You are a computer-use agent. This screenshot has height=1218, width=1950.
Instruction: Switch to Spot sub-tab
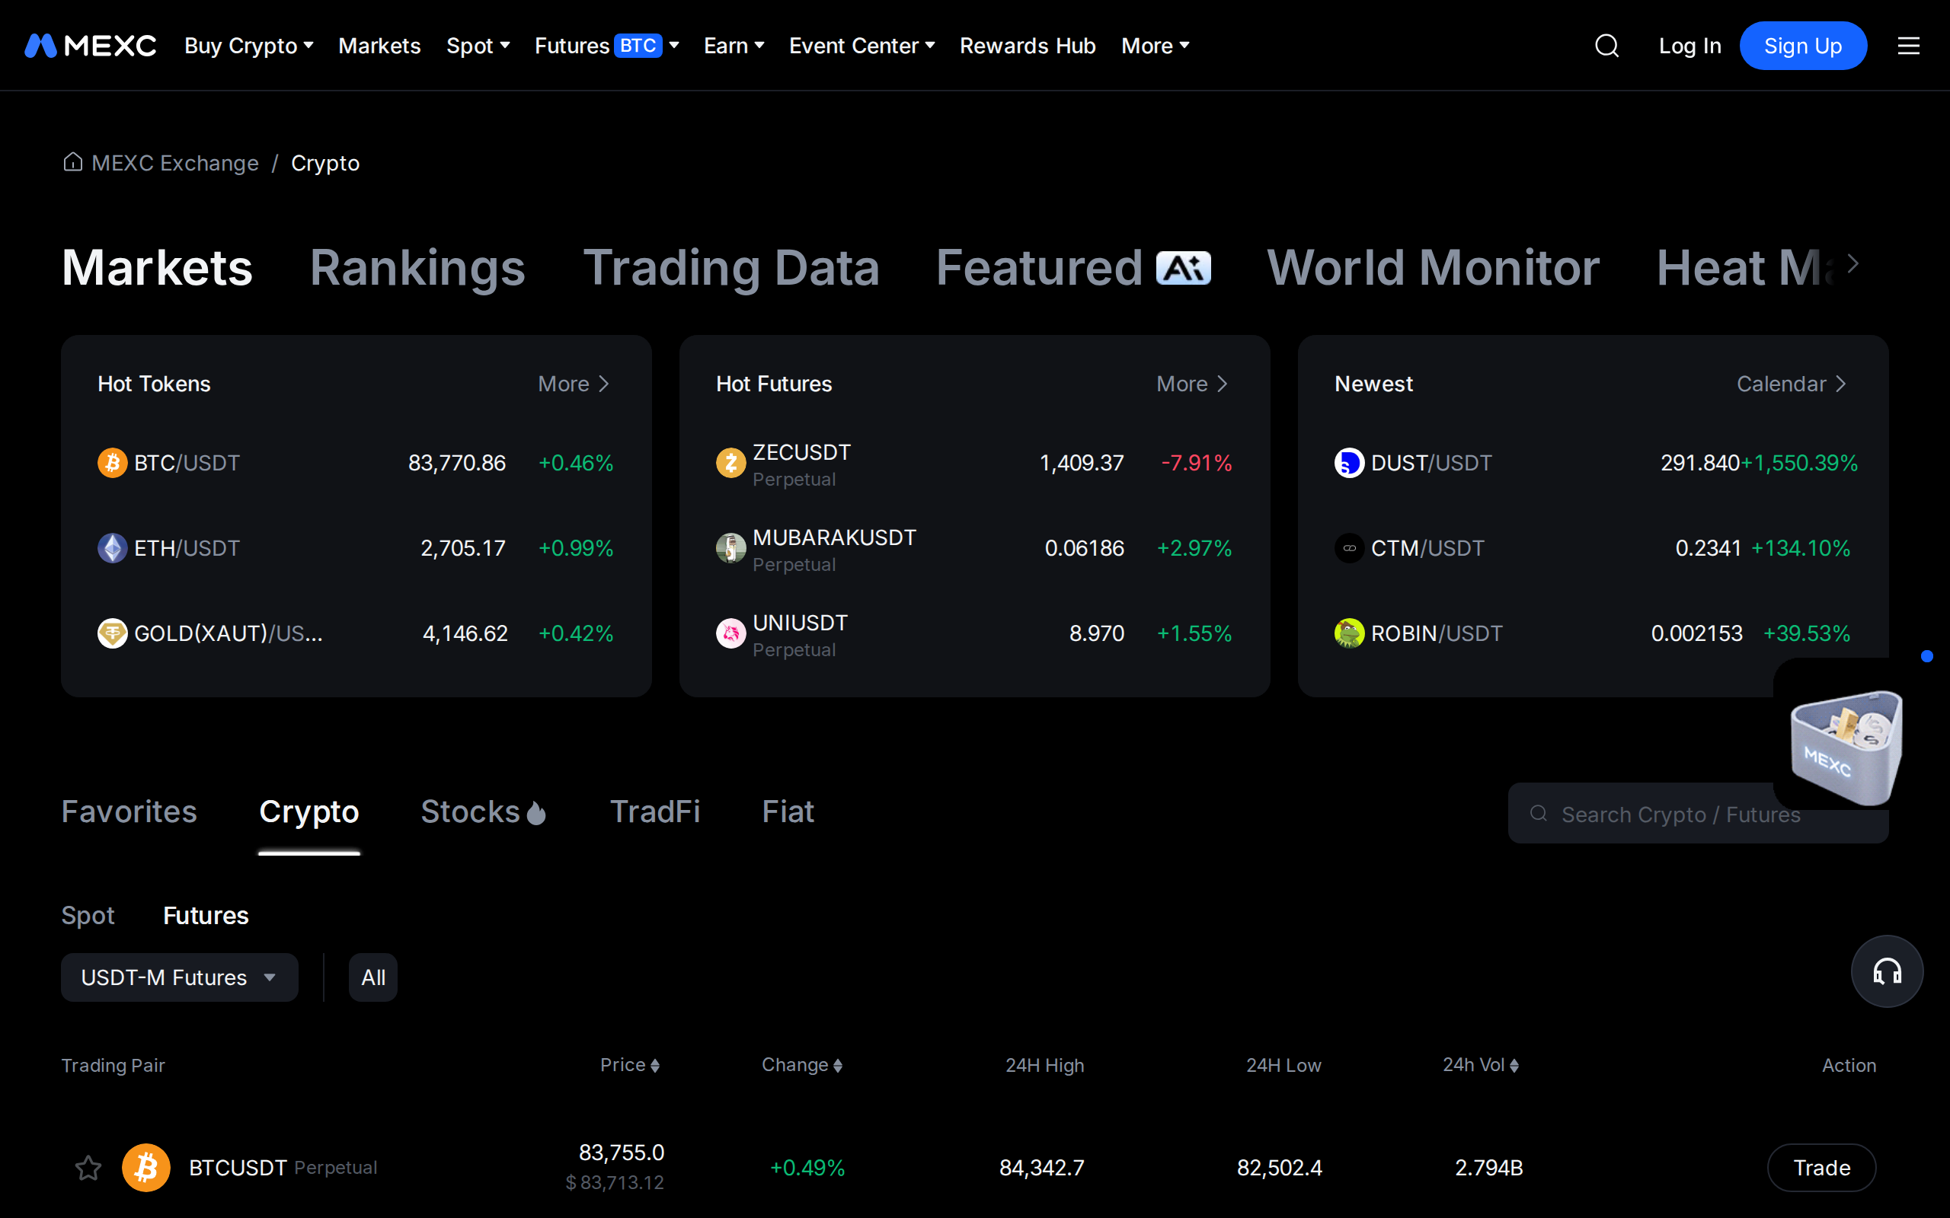(88, 915)
